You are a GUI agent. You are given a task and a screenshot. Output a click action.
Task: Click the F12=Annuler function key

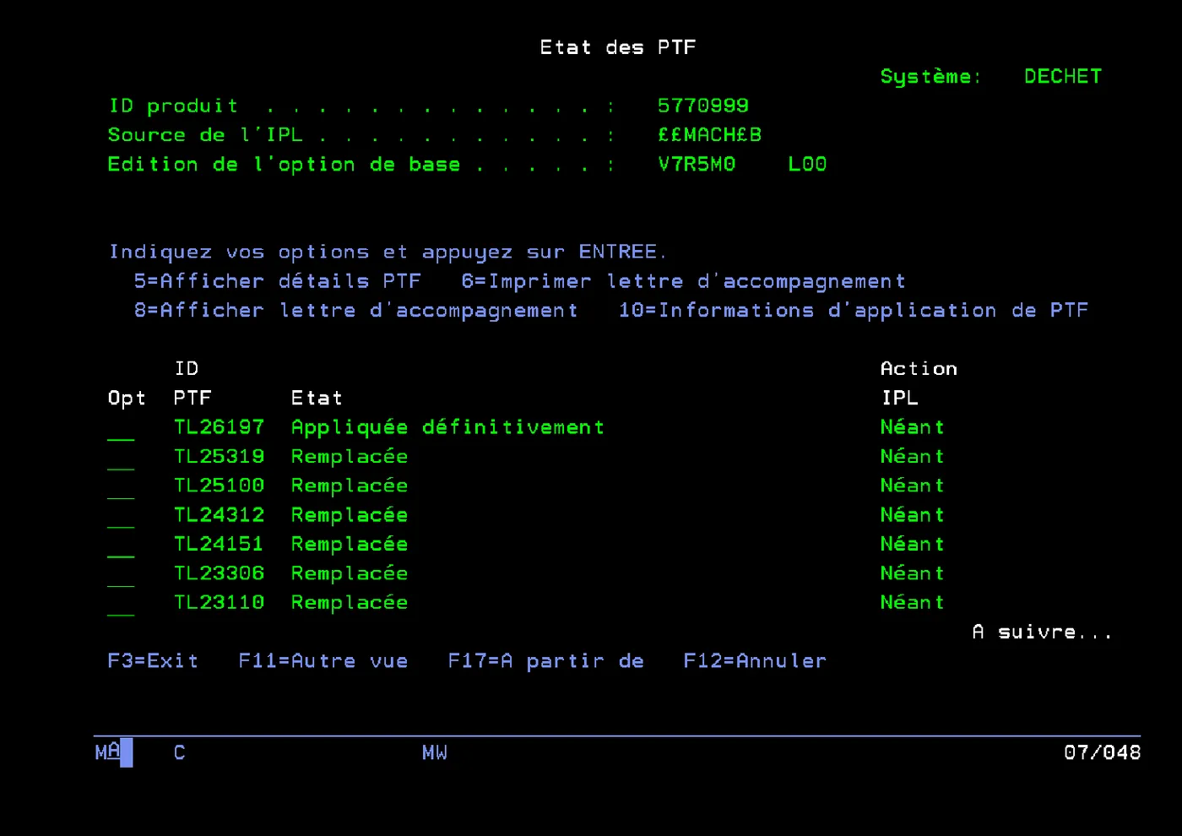(755, 661)
